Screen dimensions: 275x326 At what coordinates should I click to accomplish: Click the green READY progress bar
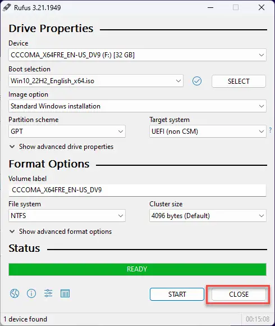[137, 269]
